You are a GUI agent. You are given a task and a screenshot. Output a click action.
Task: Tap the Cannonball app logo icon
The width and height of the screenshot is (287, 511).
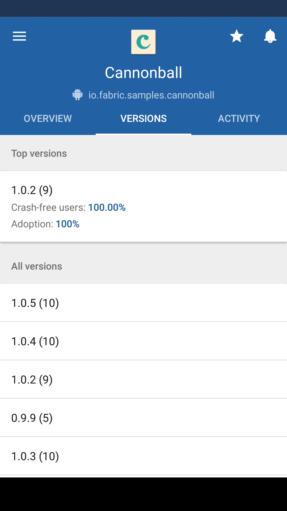(143, 42)
